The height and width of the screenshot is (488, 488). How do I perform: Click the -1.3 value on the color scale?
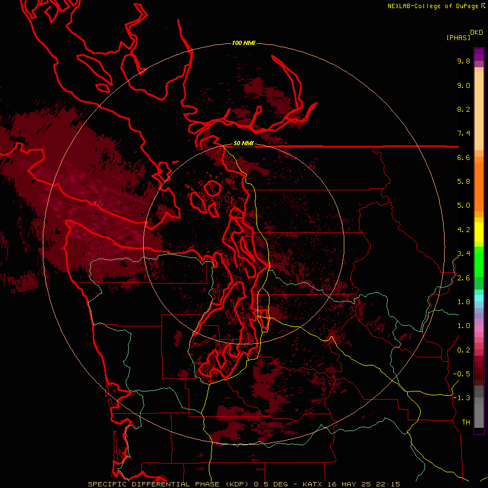[x=461, y=398]
